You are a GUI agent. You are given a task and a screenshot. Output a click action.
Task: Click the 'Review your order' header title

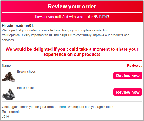pos(72,7)
